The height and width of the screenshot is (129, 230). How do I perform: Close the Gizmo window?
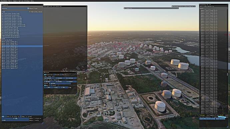(x=76, y=72)
